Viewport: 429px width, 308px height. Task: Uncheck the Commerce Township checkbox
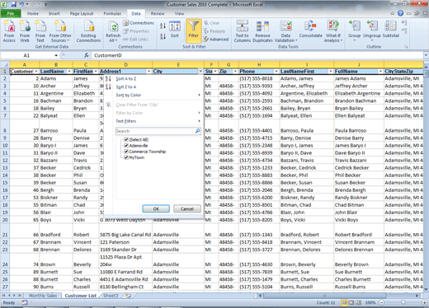point(126,152)
